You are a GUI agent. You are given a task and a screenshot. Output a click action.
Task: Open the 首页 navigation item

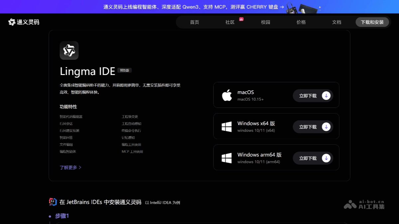195,22
